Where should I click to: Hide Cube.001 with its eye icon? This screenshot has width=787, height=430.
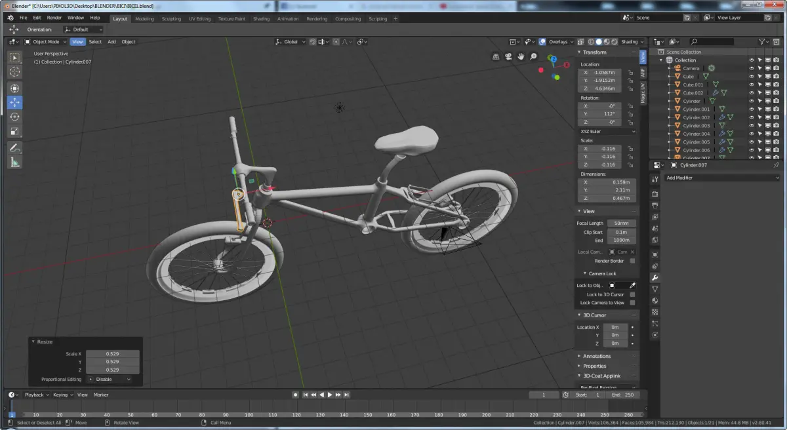pos(752,85)
